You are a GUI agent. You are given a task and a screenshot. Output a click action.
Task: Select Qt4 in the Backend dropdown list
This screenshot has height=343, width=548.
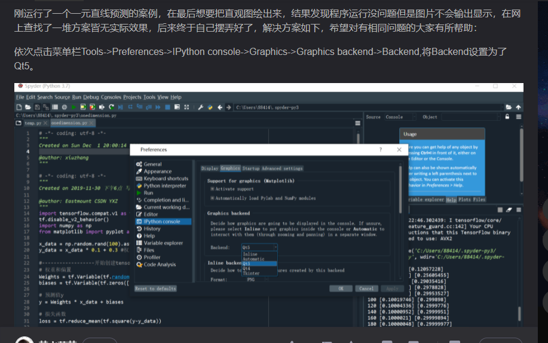tap(260, 268)
